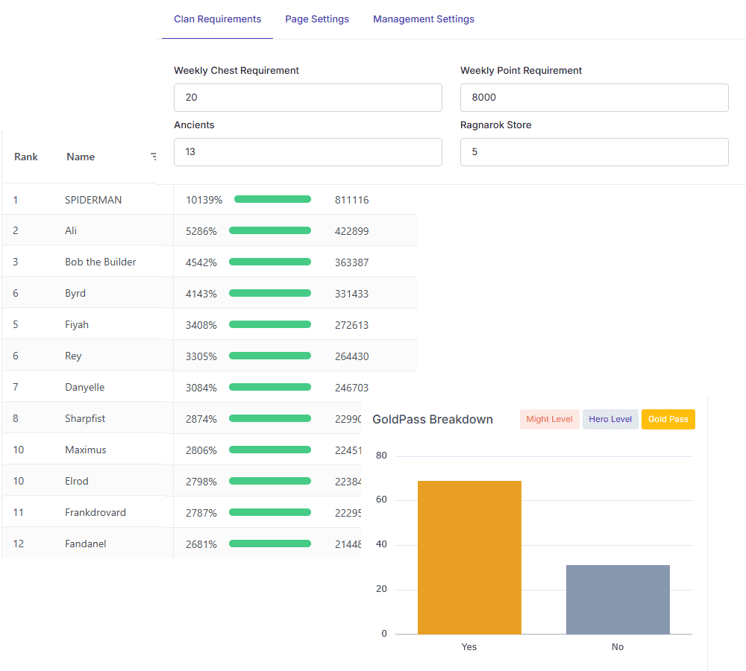
Task: Switch chart to Hero Level
Action: click(610, 420)
